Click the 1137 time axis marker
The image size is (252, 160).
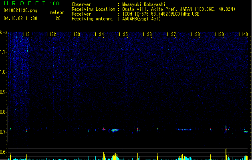[171, 34]
